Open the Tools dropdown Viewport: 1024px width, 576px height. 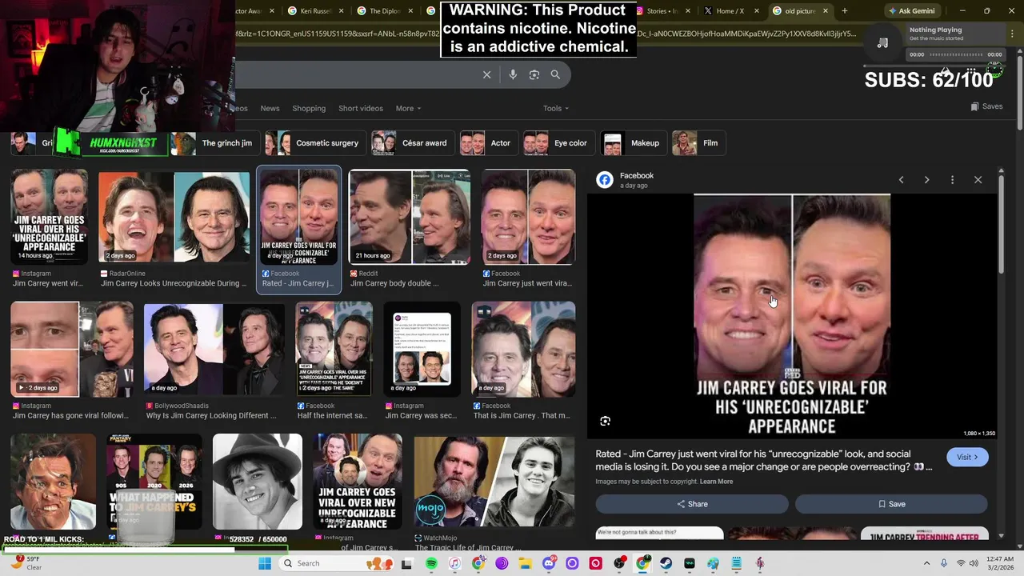pyautogui.click(x=555, y=108)
